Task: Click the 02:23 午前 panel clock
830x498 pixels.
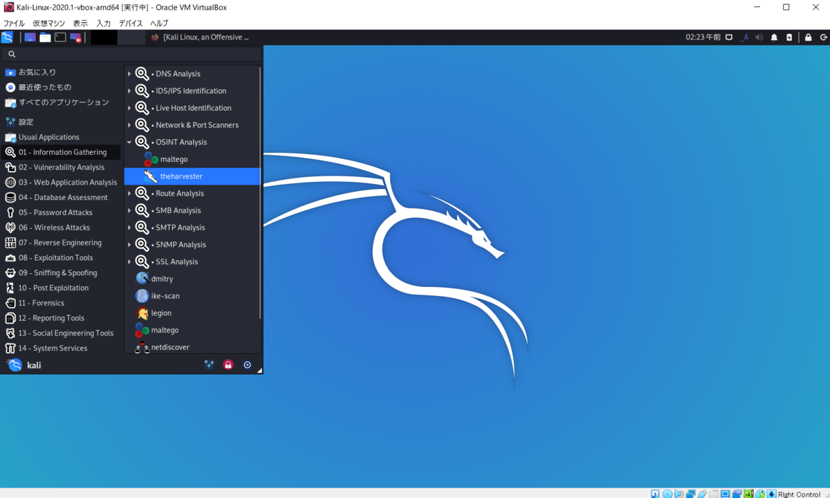Action: (703, 37)
